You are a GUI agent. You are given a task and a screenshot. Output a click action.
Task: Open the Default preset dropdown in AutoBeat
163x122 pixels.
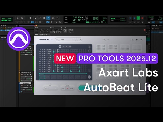[x=67, y=40]
